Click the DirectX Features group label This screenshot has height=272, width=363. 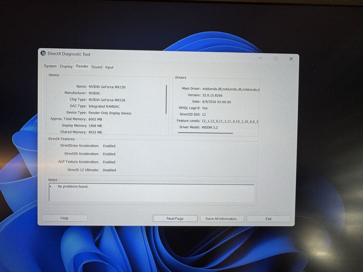pyautogui.click(x=61, y=139)
